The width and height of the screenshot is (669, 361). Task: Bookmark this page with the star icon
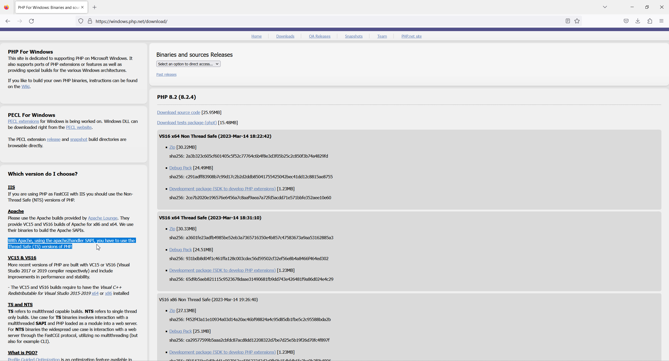577,21
